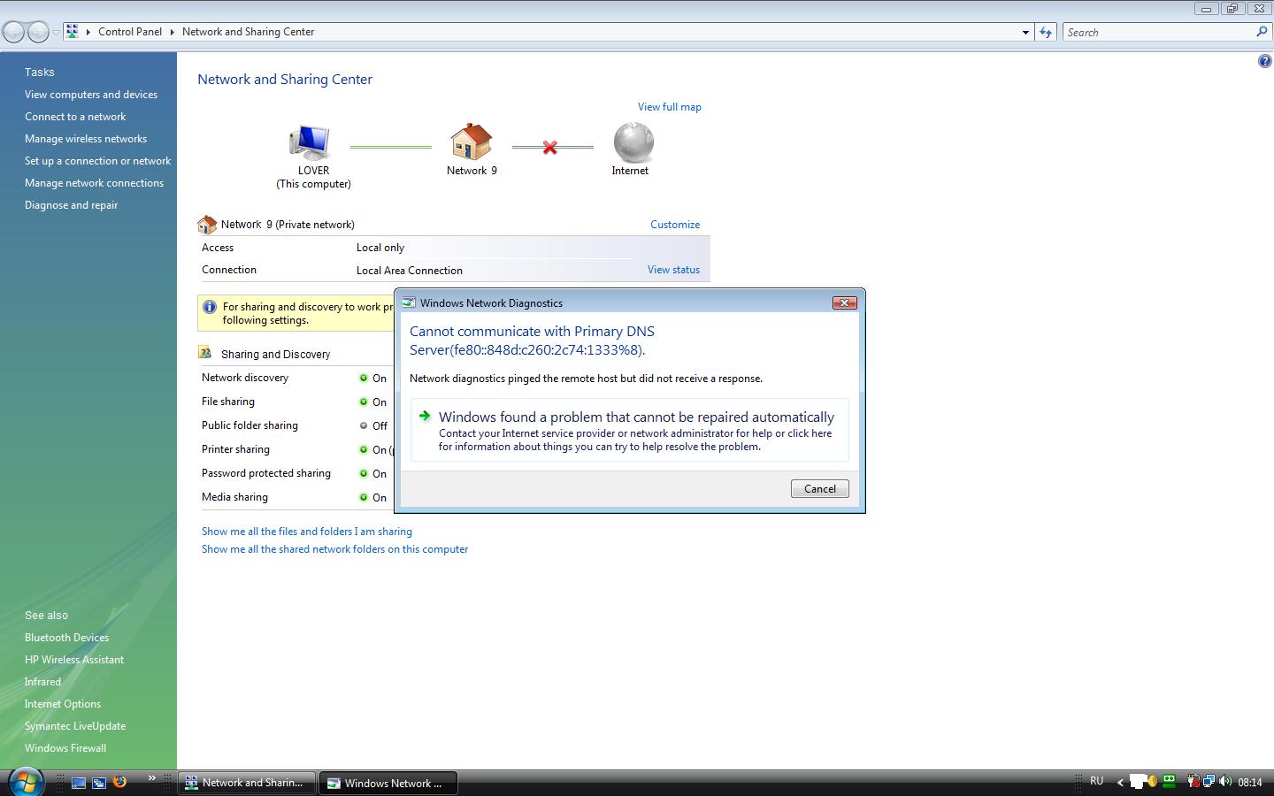Toggle Public folder sharing Off indicator
Image resolution: width=1274 pixels, height=796 pixels.
point(364,425)
